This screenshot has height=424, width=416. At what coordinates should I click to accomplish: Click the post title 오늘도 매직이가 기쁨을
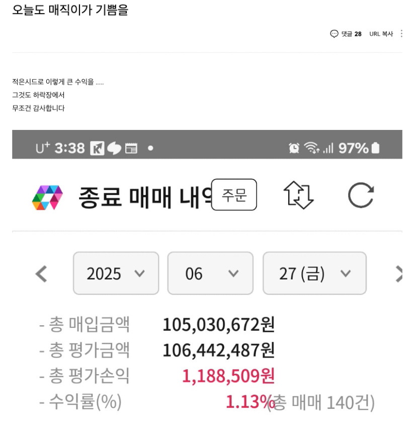point(71,10)
